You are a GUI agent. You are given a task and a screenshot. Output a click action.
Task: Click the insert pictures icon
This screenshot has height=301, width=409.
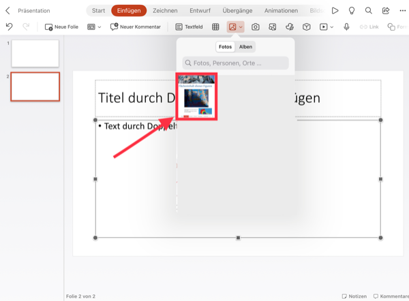pos(232,27)
